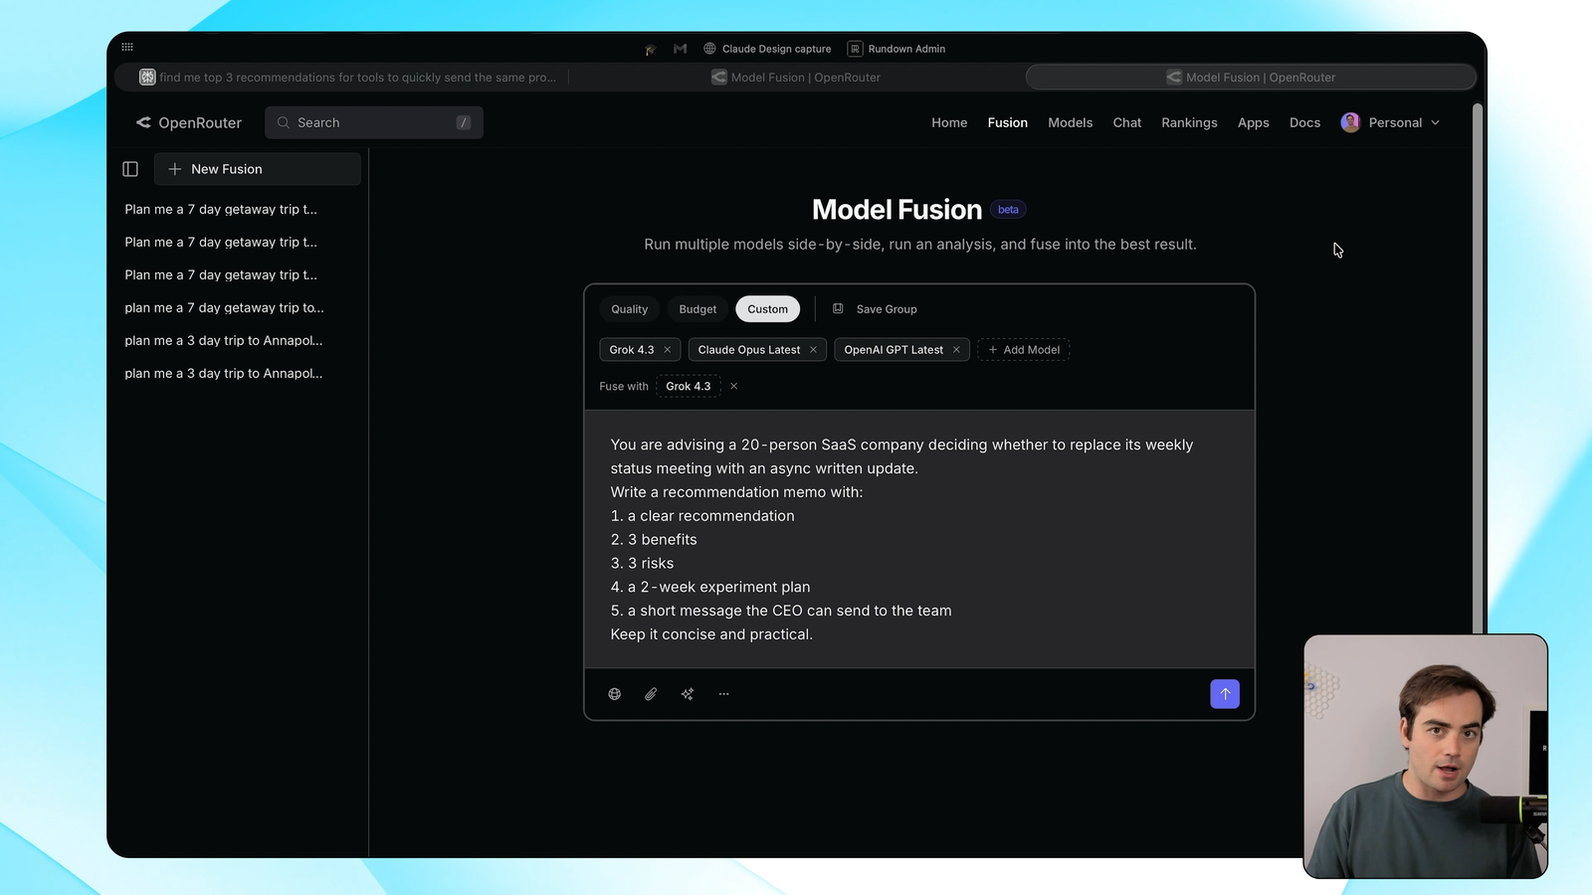Open the browser apps grid icon
Viewport: 1592px width, 895px height.
[127, 47]
